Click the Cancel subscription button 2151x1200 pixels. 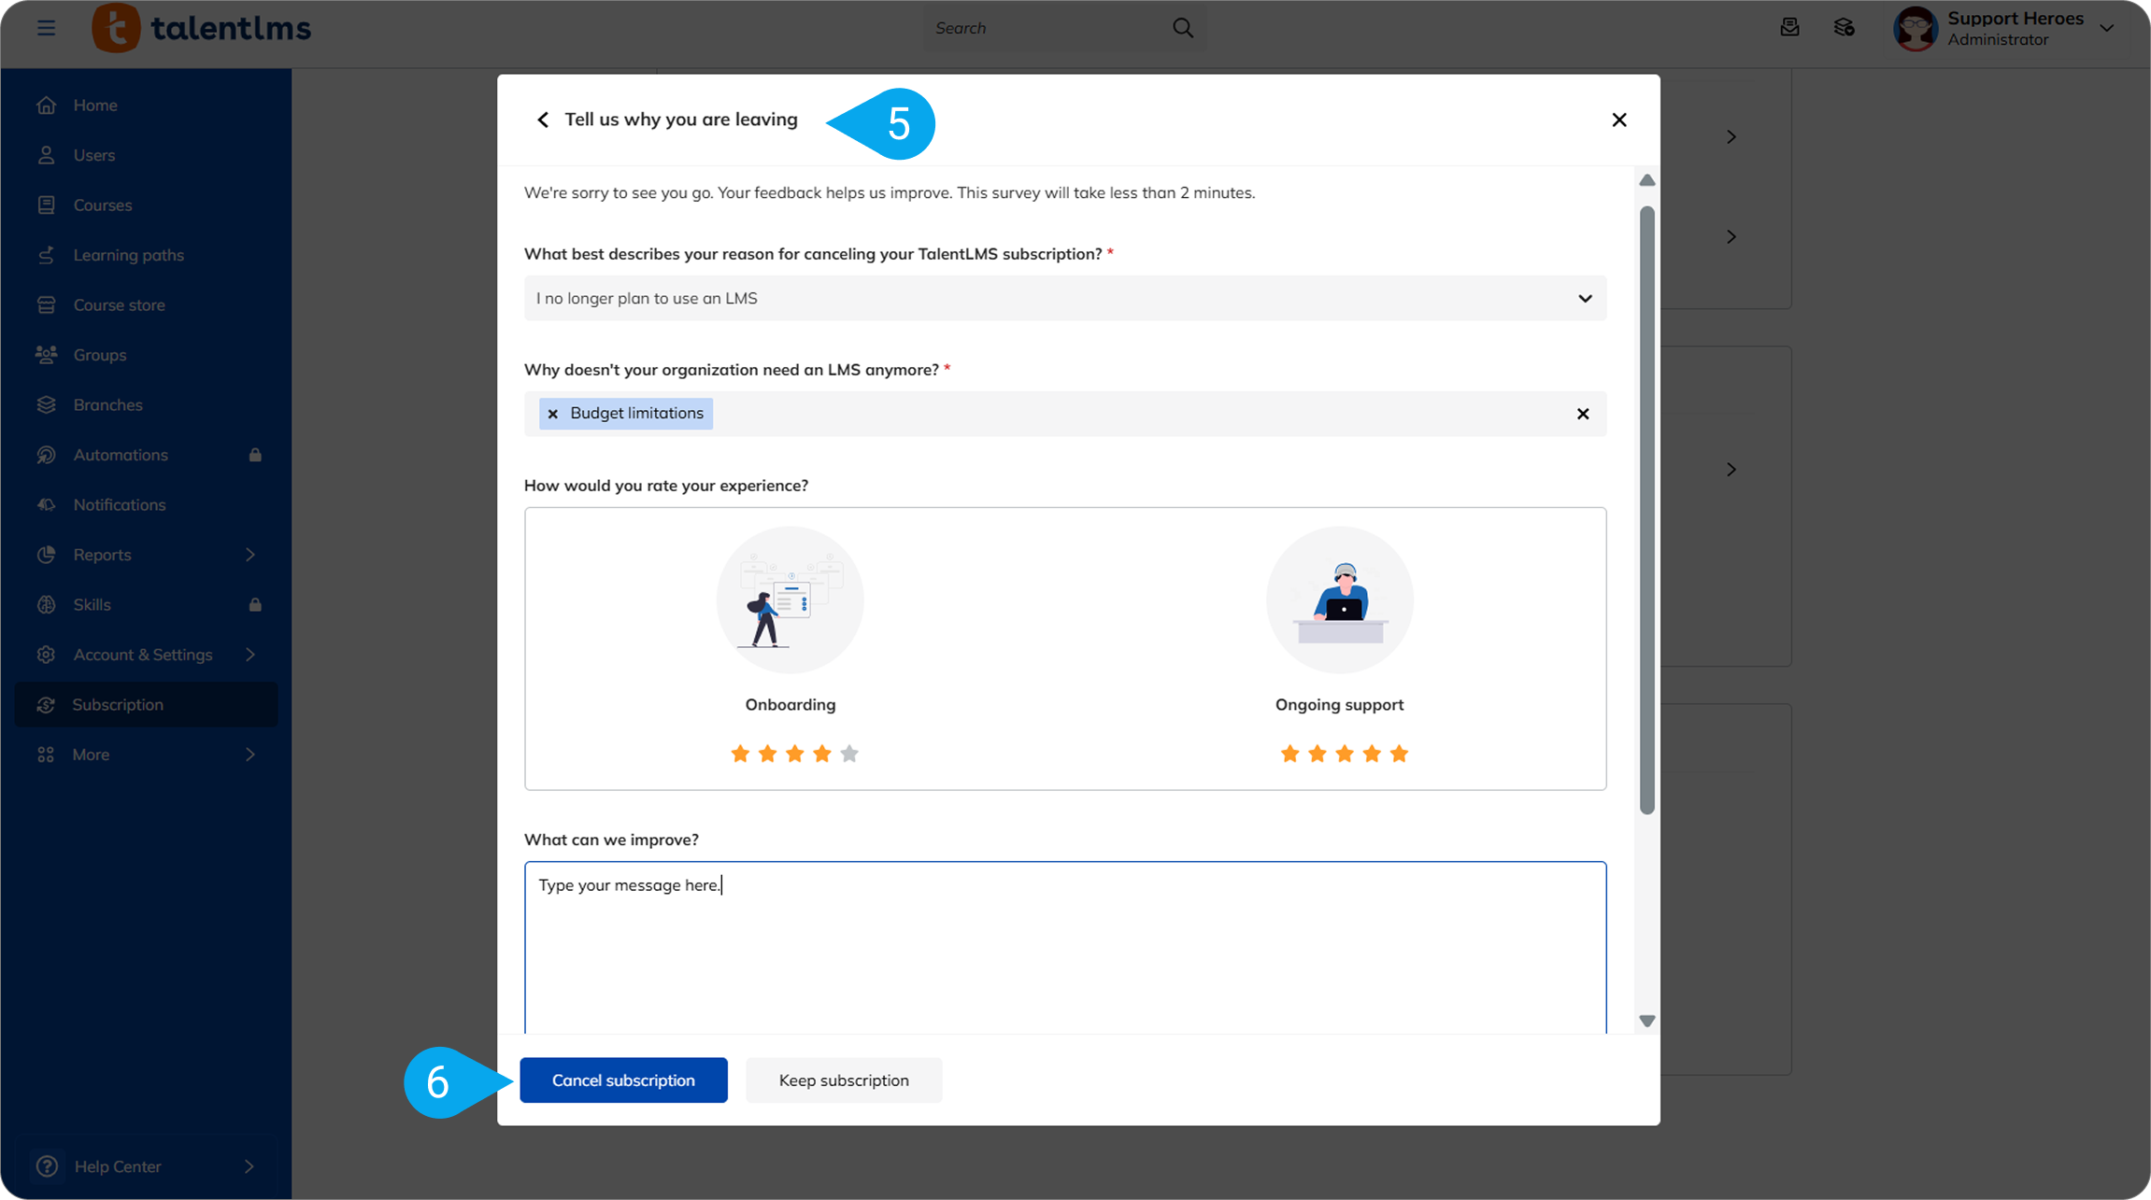[623, 1080]
